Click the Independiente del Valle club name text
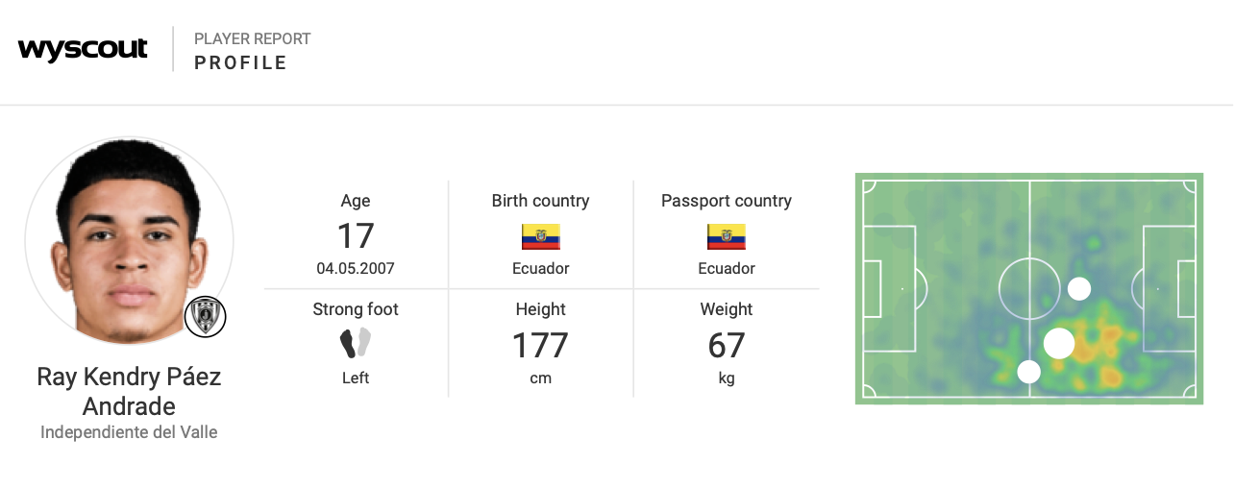This screenshot has width=1234, height=488. [129, 432]
